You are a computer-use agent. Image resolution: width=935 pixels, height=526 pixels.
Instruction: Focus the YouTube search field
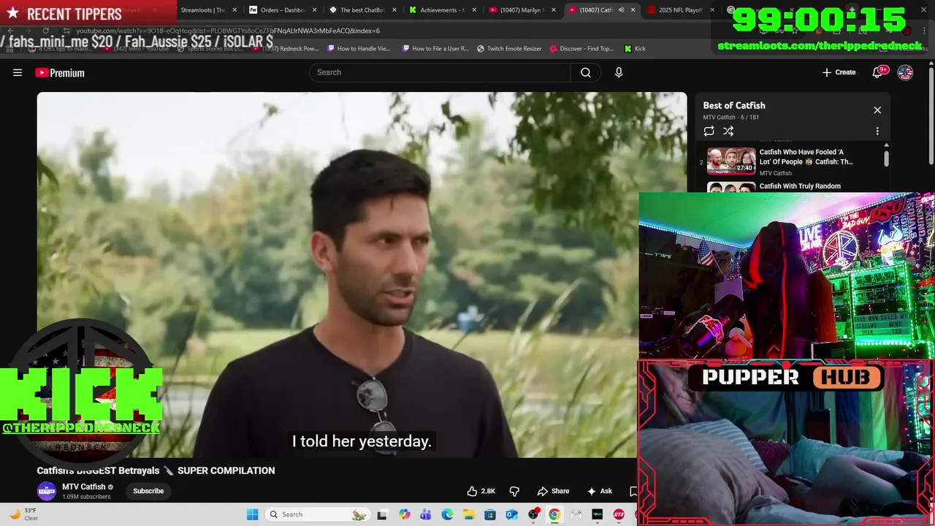[440, 72]
